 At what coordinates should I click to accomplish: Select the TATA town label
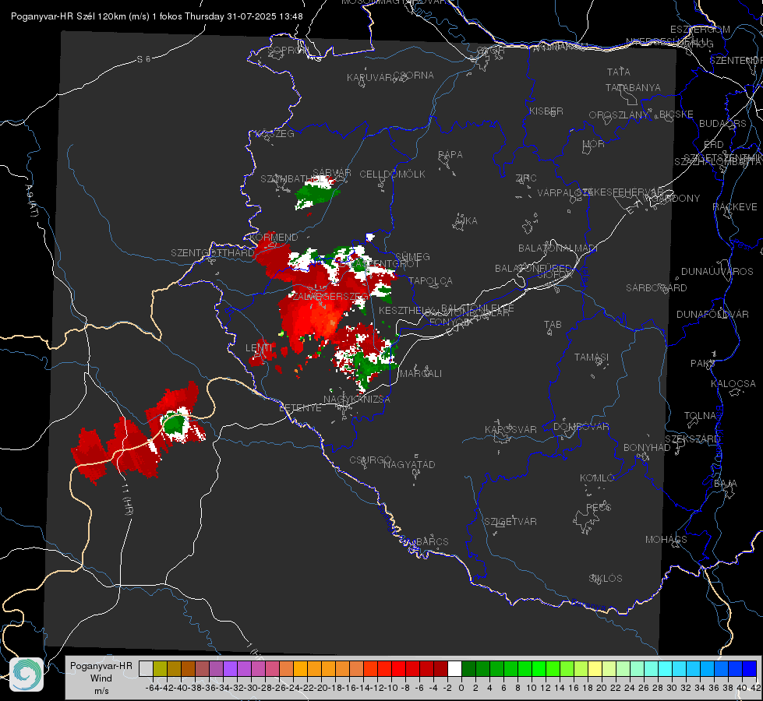point(619,72)
